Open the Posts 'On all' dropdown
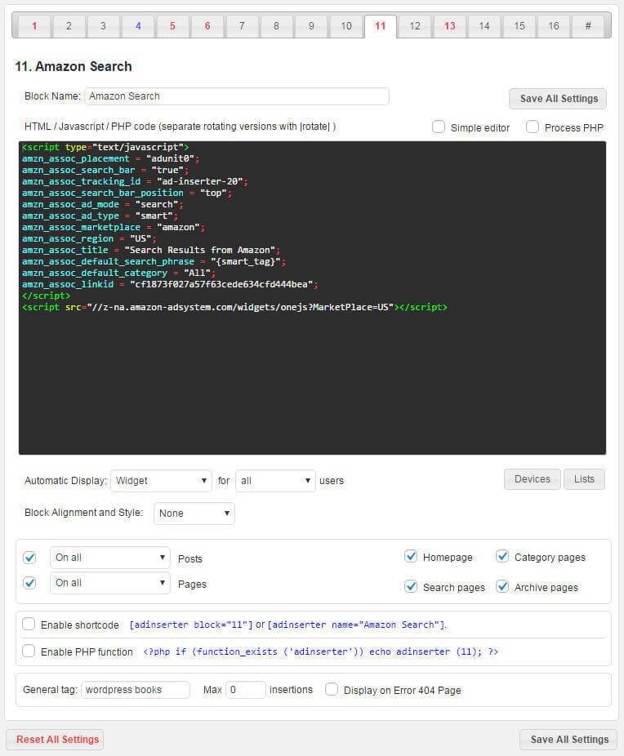The image size is (624, 756). tap(109, 558)
